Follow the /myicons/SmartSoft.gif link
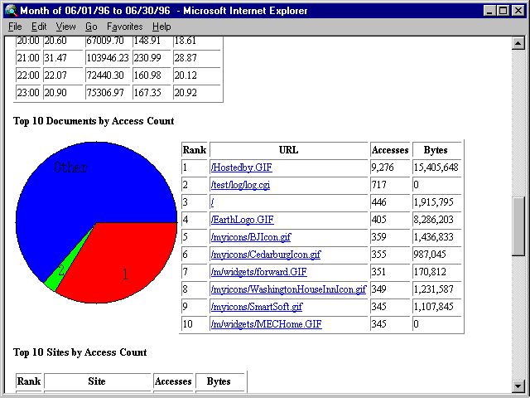Viewport: 530px width, 398px height. point(257,307)
